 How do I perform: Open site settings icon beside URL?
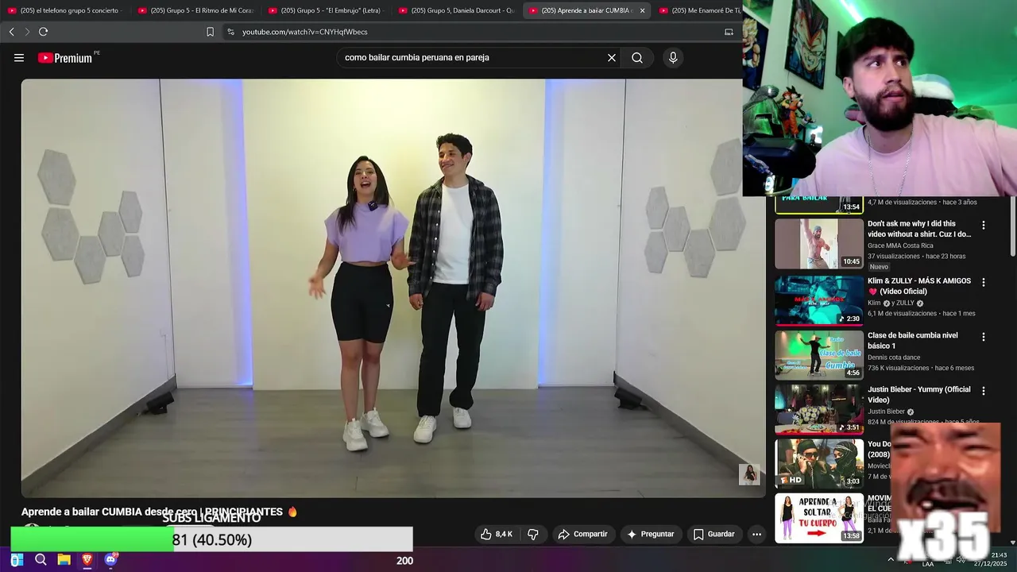pyautogui.click(x=230, y=32)
